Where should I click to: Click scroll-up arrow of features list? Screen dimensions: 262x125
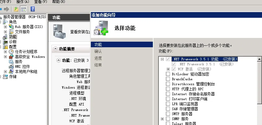pyautogui.click(x=260, y=59)
